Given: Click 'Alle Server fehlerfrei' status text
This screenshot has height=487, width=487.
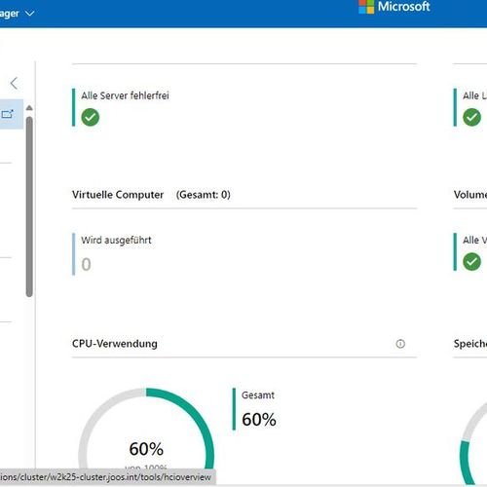Looking at the screenshot, I should (125, 95).
